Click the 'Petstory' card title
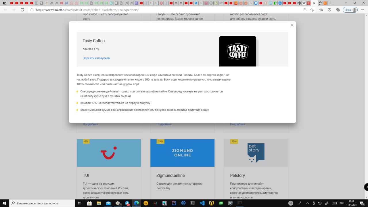 click(x=237, y=175)
